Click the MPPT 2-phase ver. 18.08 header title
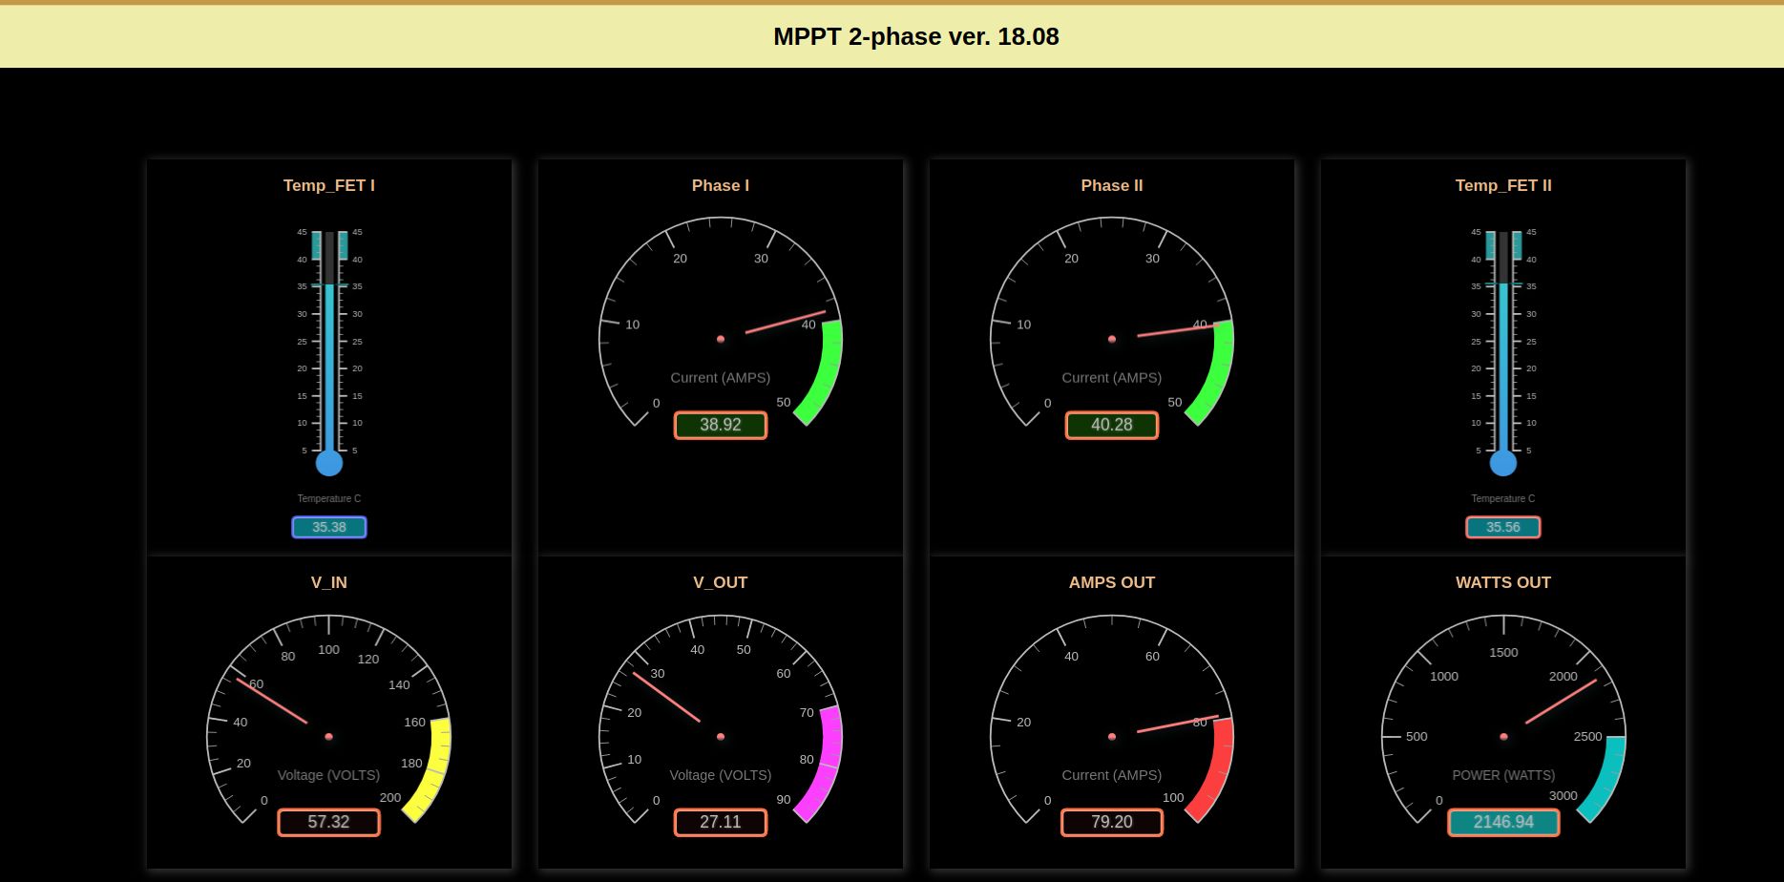 point(915,36)
